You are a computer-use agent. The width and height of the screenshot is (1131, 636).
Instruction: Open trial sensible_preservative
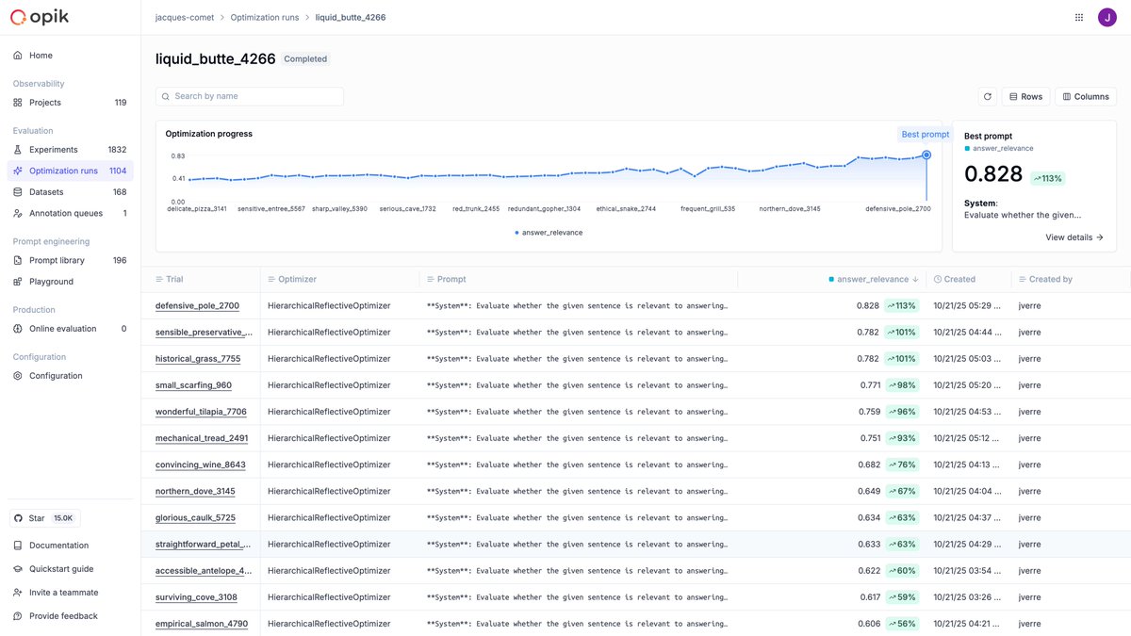(204, 333)
